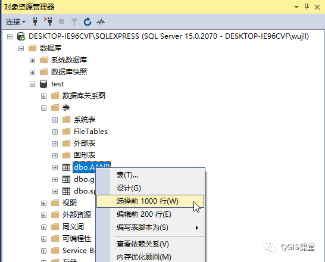This screenshot has height=262, width=325.
Task: Select 数据库关系图 in the tree
Action: [x=84, y=96]
